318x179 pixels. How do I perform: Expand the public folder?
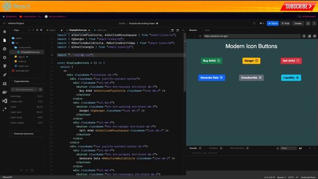[17, 38]
